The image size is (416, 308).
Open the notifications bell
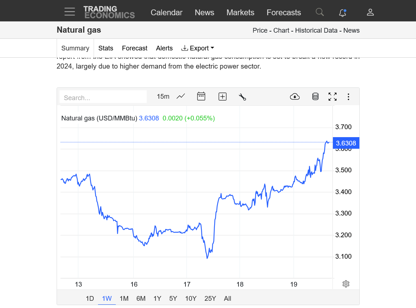tap(342, 13)
